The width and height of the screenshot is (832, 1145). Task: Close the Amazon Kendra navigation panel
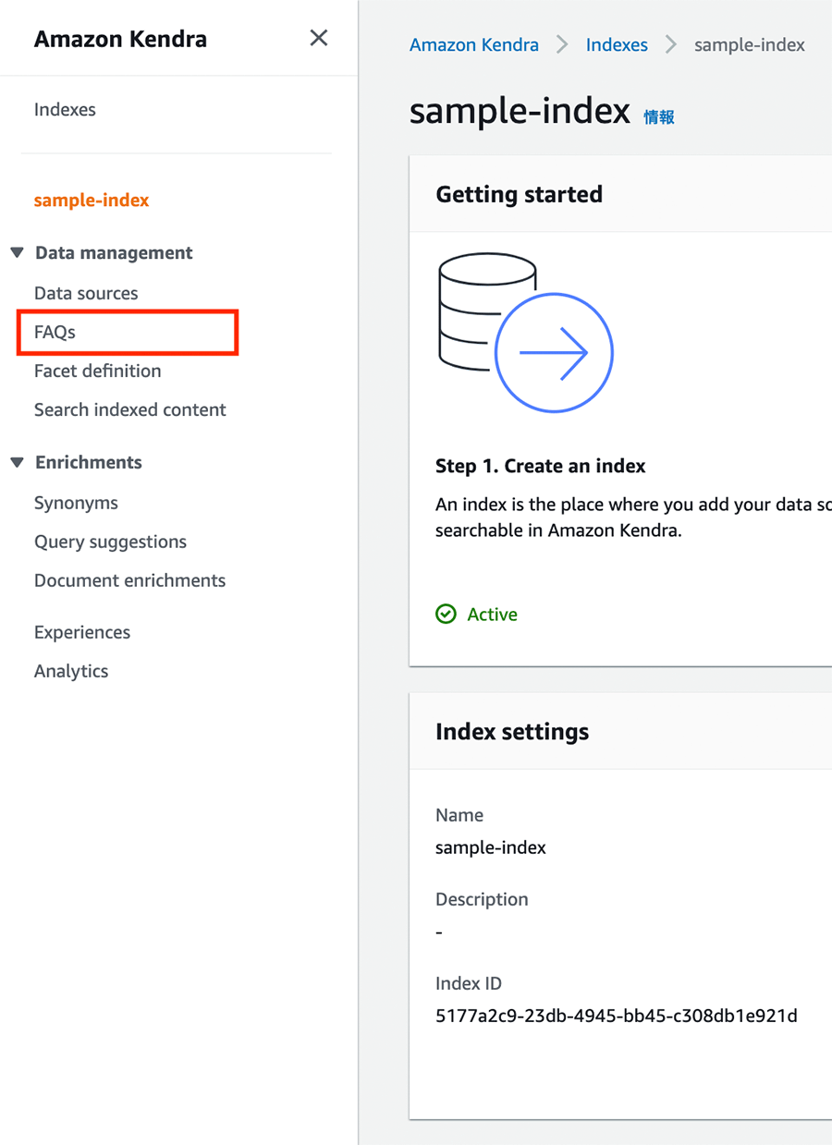click(319, 38)
